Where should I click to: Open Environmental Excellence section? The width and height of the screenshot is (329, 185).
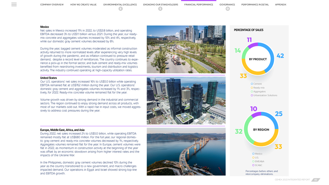coord(120,4)
